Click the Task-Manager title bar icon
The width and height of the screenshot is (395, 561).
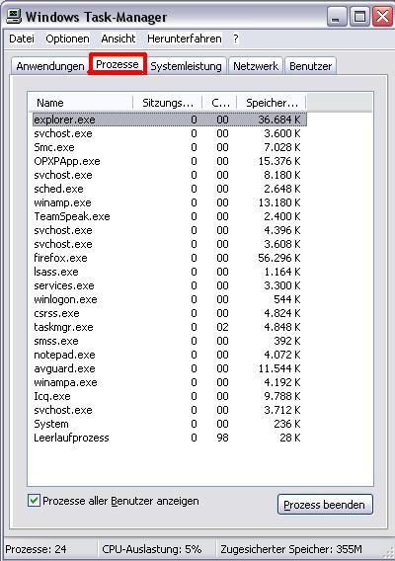click(13, 16)
